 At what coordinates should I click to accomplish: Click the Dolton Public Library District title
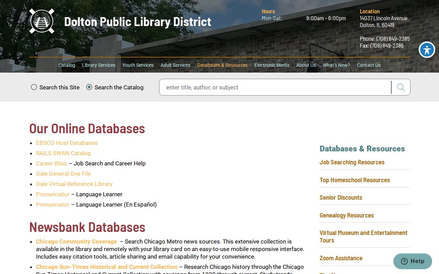[x=138, y=22]
